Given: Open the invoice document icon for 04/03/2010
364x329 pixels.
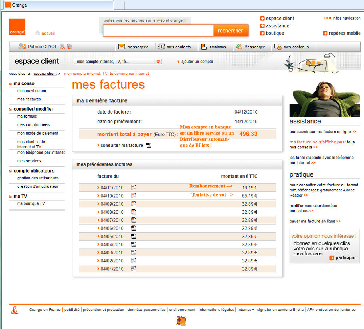Looking at the screenshot, I should click(x=134, y=252).
